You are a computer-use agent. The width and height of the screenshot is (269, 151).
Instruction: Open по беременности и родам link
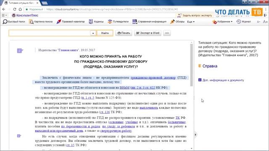[80, 126]
